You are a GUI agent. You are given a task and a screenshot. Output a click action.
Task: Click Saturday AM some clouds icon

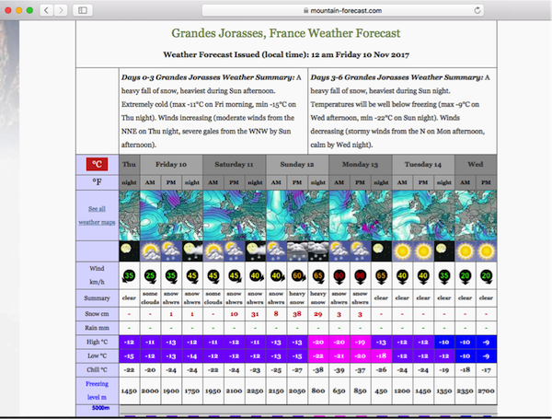click(213, 251)
